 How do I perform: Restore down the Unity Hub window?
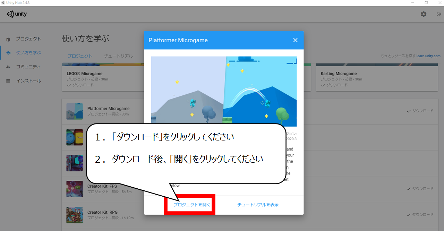[426, 2]
